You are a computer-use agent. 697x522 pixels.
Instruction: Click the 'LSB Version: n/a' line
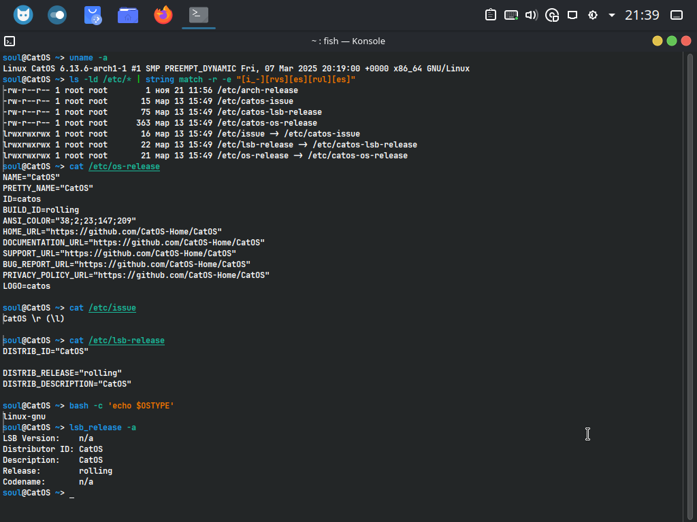click(x=48, y=438)
